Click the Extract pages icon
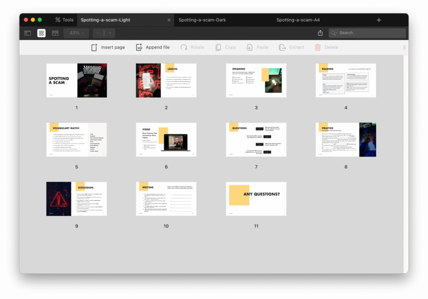 point(283,48)
